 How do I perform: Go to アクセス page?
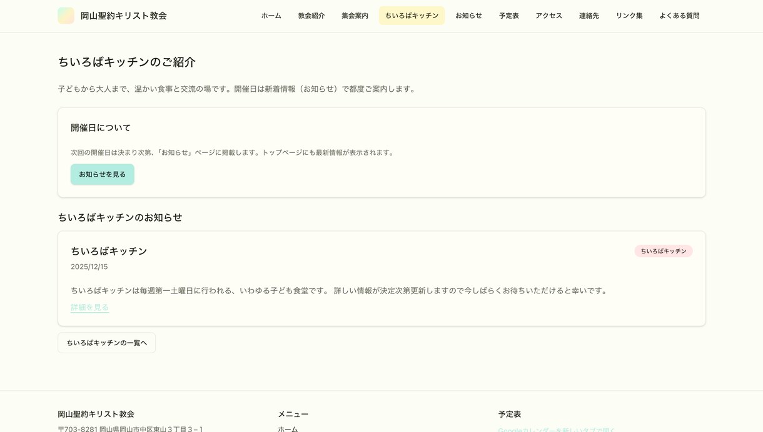[x=548, y=16]
